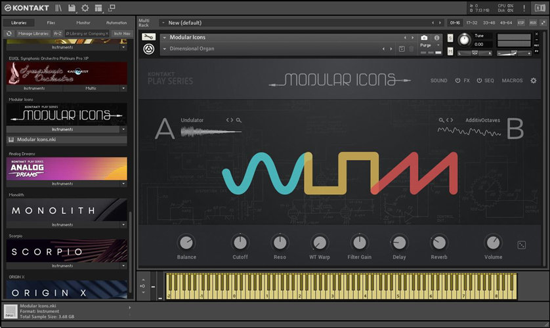Screen dimensions: 550x328
Task: Switch to the Automation tab
Action: tap(116, 23)
